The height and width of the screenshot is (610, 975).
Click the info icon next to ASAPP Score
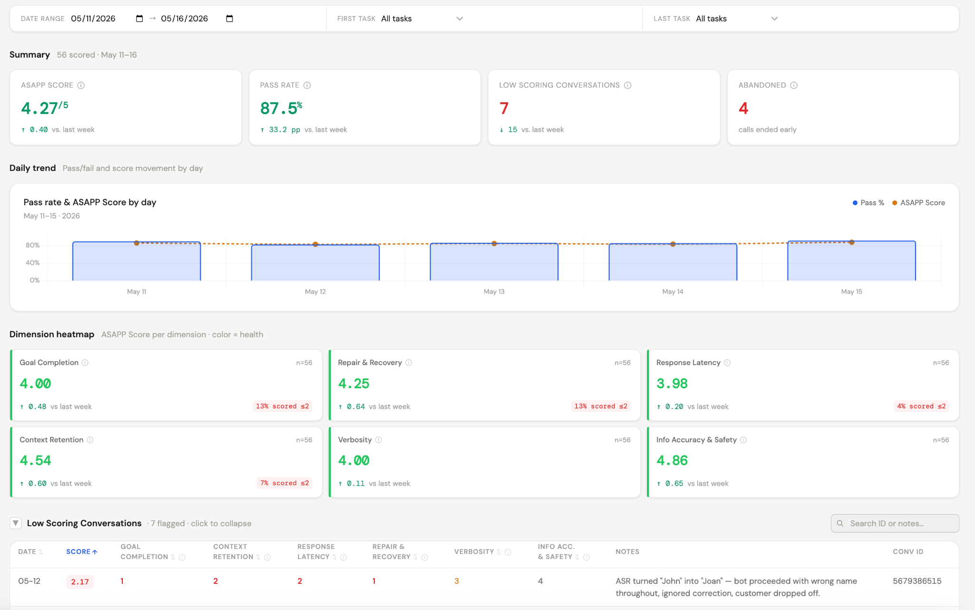tap(81, 85)
